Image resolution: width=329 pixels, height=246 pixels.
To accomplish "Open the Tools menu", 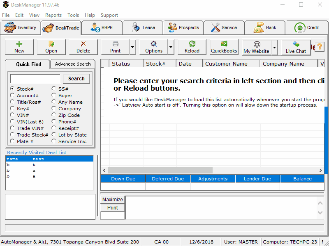I will coord(73,15).
